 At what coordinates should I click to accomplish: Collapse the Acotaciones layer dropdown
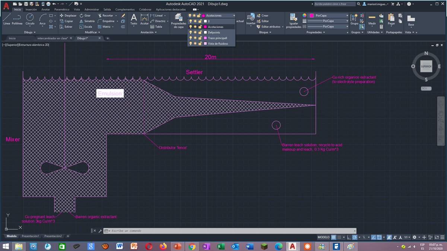pos(234,16)
